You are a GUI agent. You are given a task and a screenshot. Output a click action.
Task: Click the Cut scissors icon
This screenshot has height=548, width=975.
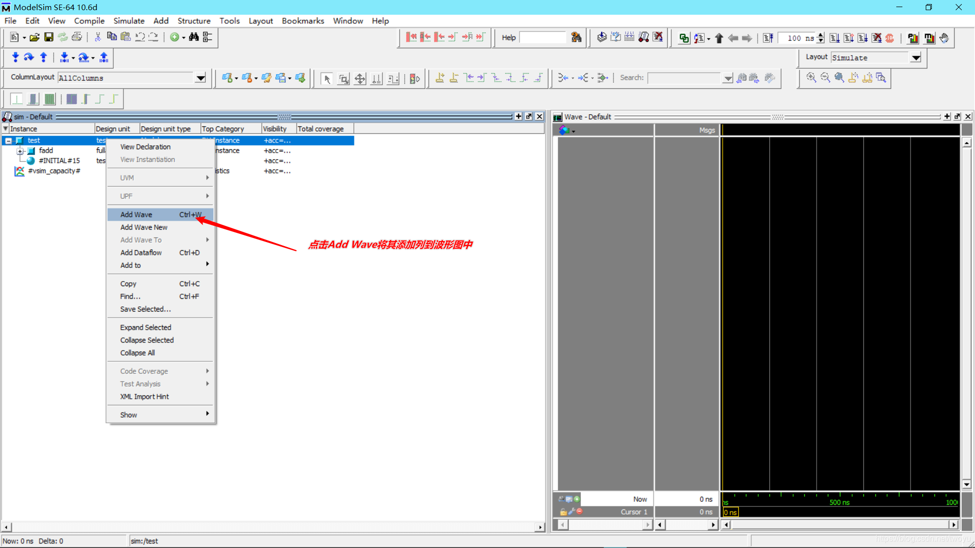pos(98,37)
